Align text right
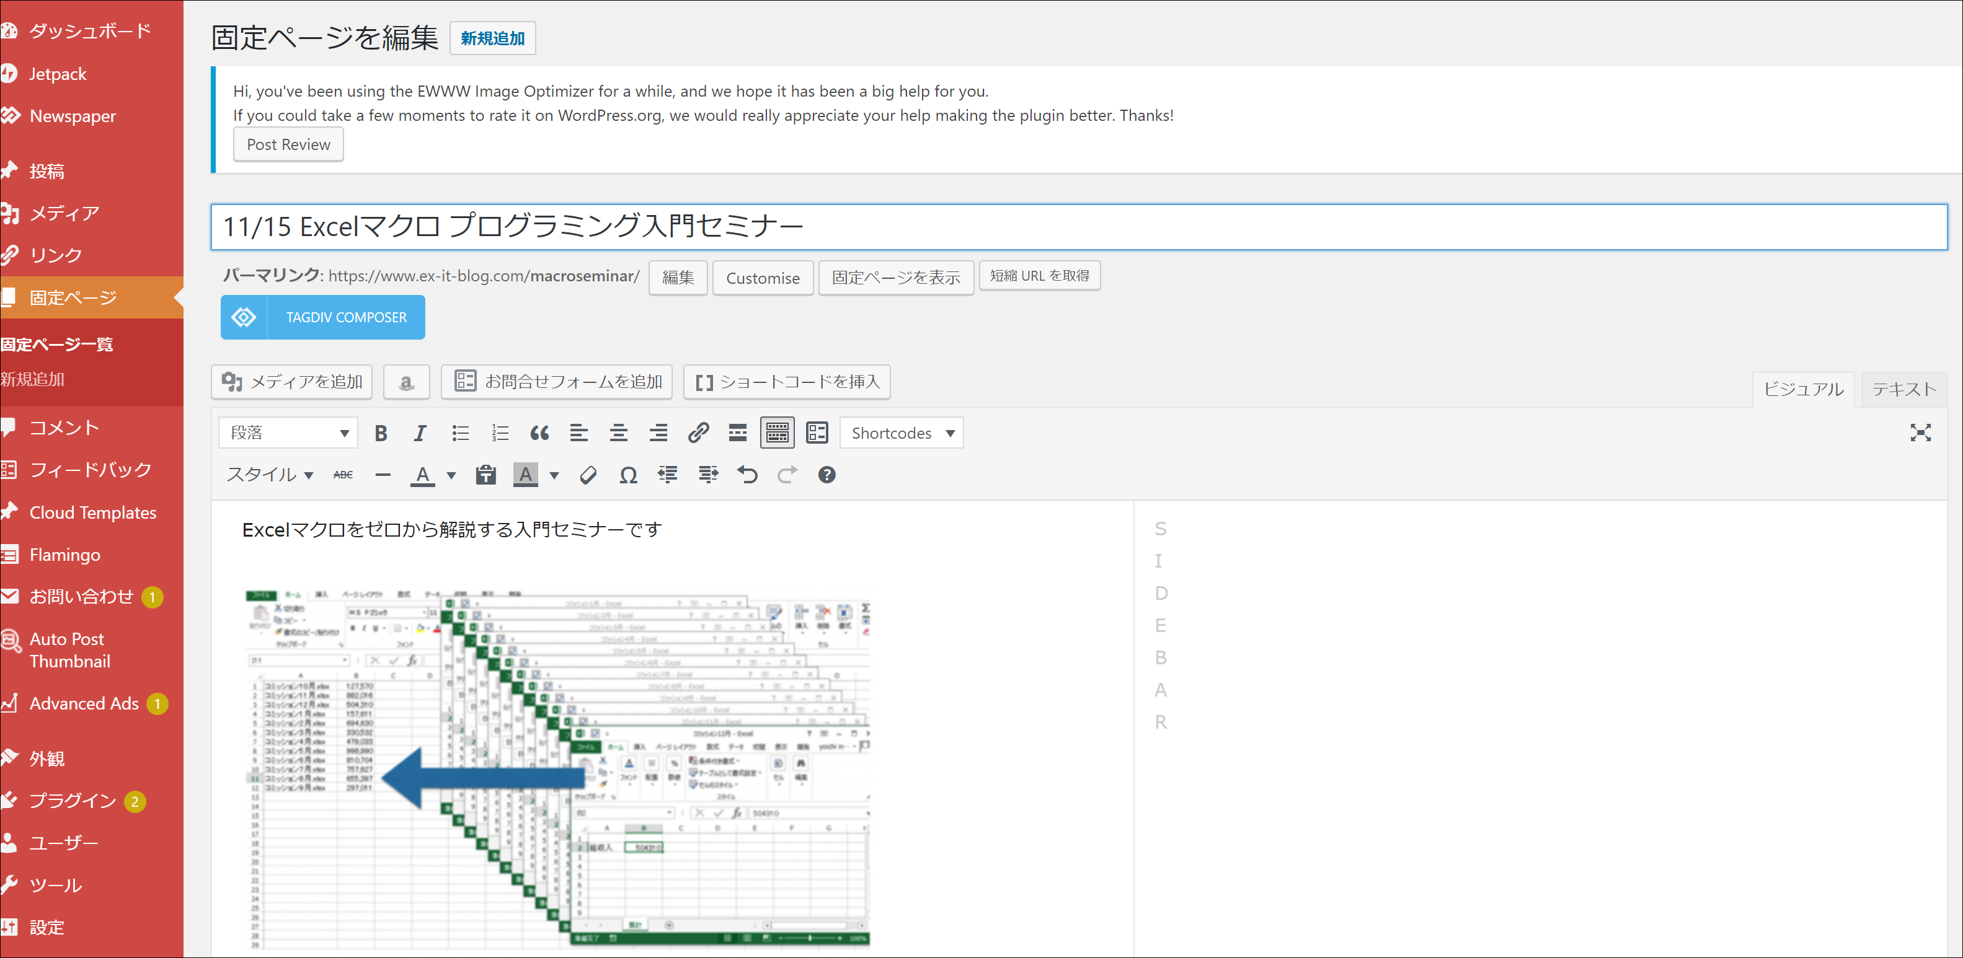Screen dimensions: 1963x958 coord(658,433)
